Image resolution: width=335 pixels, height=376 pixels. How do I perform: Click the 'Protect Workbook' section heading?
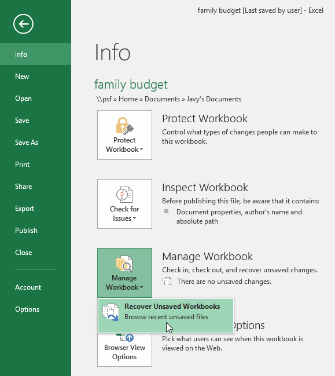205,119
